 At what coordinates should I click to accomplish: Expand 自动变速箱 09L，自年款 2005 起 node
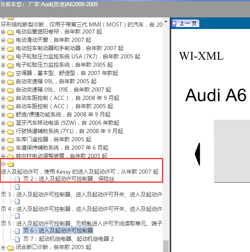(x=3, y=82)
